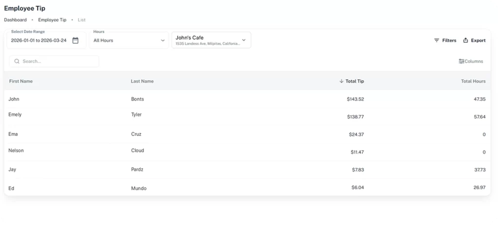
Task: Click Ed Mundo's 26.97 hours cell
Action: pos(479,187)
